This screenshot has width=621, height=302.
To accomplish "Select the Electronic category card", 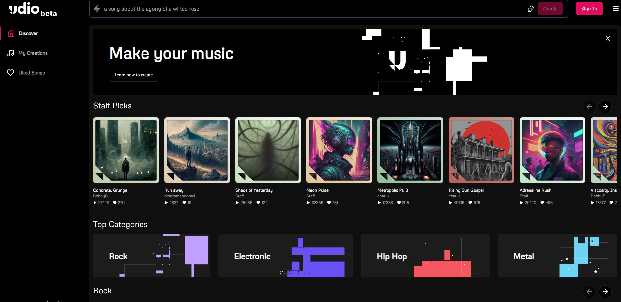I will pyautogui.click(x=285, y=256).
